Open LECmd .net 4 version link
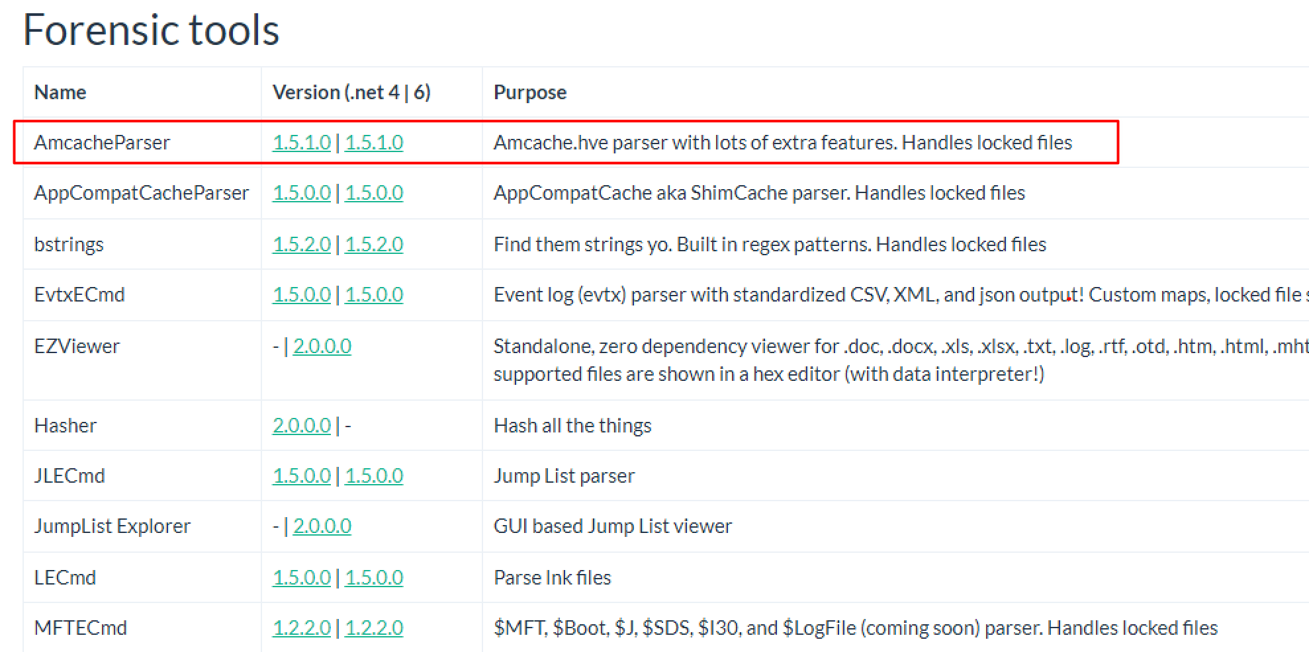Viewport: 1309px width, 652px height. pos(301,577)
